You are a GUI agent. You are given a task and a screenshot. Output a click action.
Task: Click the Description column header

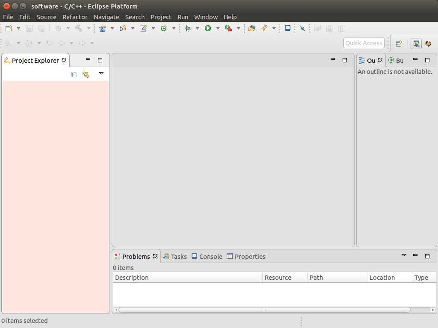point(187,278)
